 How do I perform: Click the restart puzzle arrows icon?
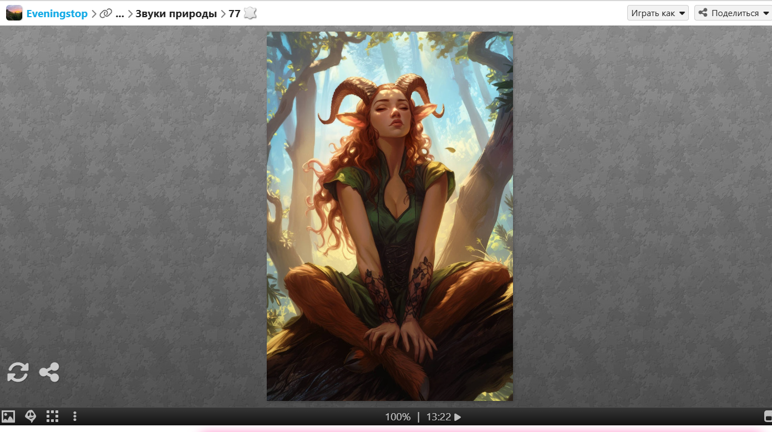[x=18, y=372]
